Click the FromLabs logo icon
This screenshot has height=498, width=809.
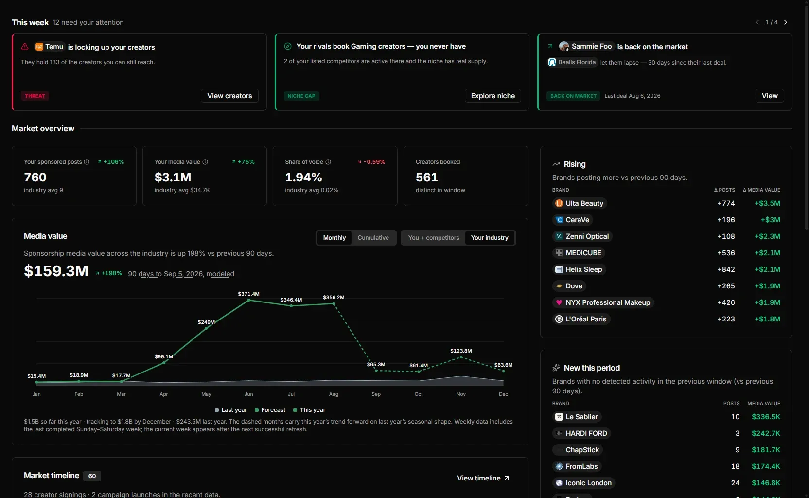(x=559, y=466)
